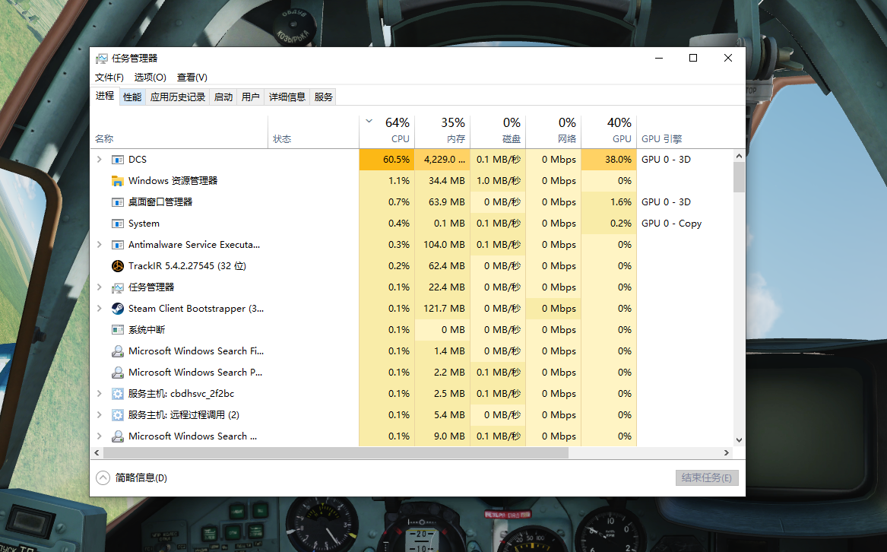This screenshot has height=552, width=887.
Task: Open the 选项(O) menu
Action: (x=150, y=78)
